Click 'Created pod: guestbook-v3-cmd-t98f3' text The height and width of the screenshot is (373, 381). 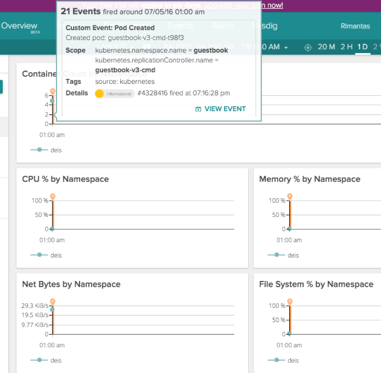click(125, 38)
